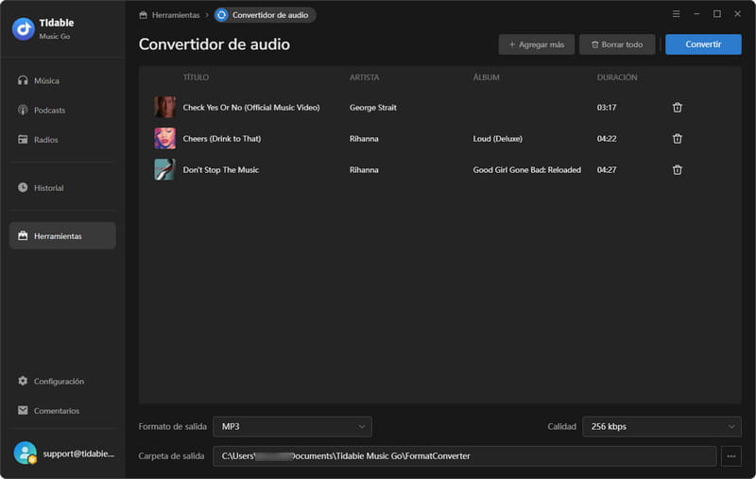Click Cheers (Drink to That) album thumbnail
This screenshot has height=479, width=756.
coord(164,138)
